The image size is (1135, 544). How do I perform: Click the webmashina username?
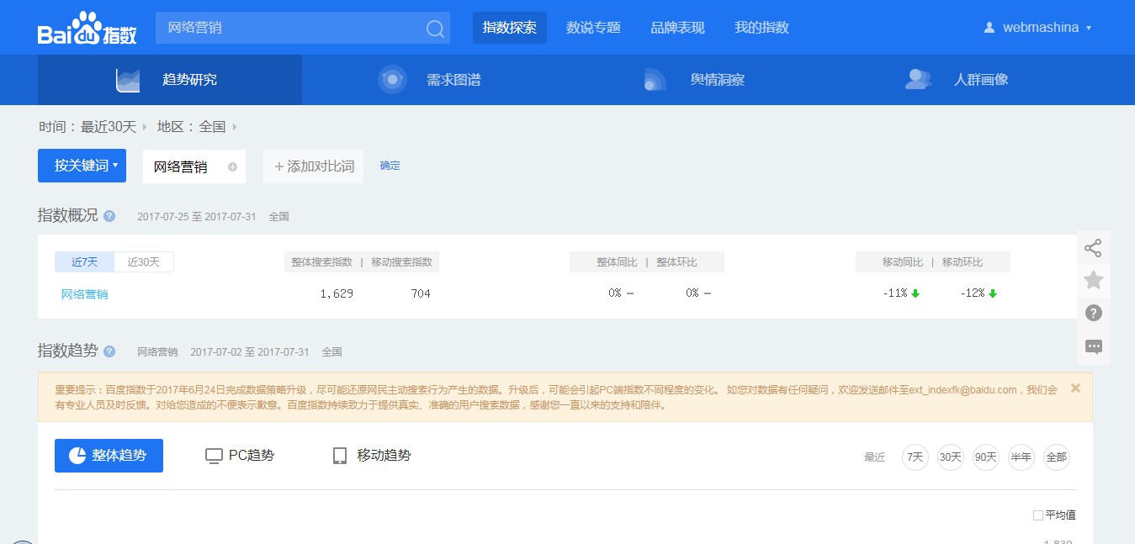pyautogui.click(x=1041, y=28)
